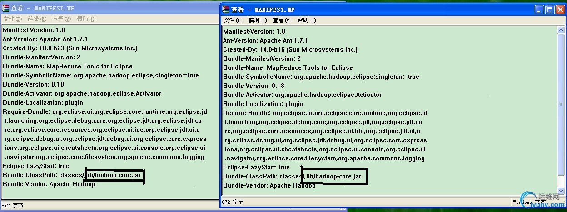Click '872 字节' status in the left window
Screen dimensions: 567x212
click(x=12, y=205)
